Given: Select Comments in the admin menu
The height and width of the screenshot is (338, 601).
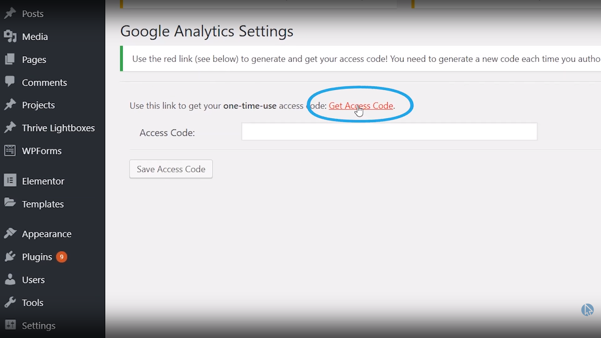Looking at the screenshot, I should tap(44, 83).
